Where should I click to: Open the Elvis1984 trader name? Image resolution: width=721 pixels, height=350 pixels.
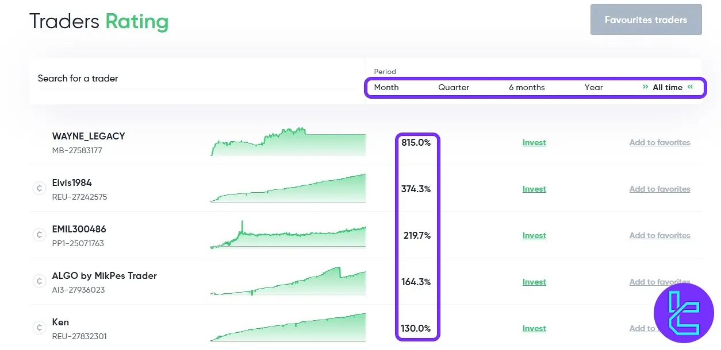click(x=72, y=182)
